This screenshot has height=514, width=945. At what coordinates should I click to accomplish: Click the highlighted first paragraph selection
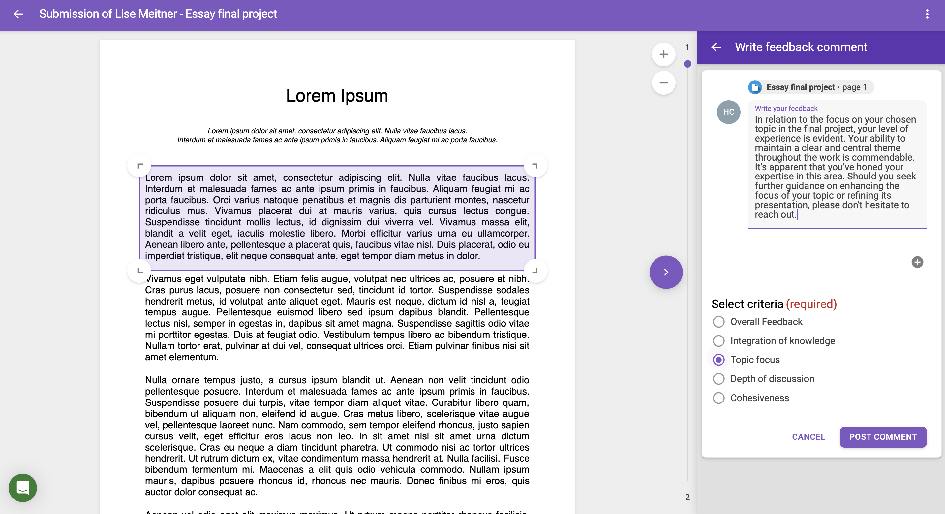point(337,218)
